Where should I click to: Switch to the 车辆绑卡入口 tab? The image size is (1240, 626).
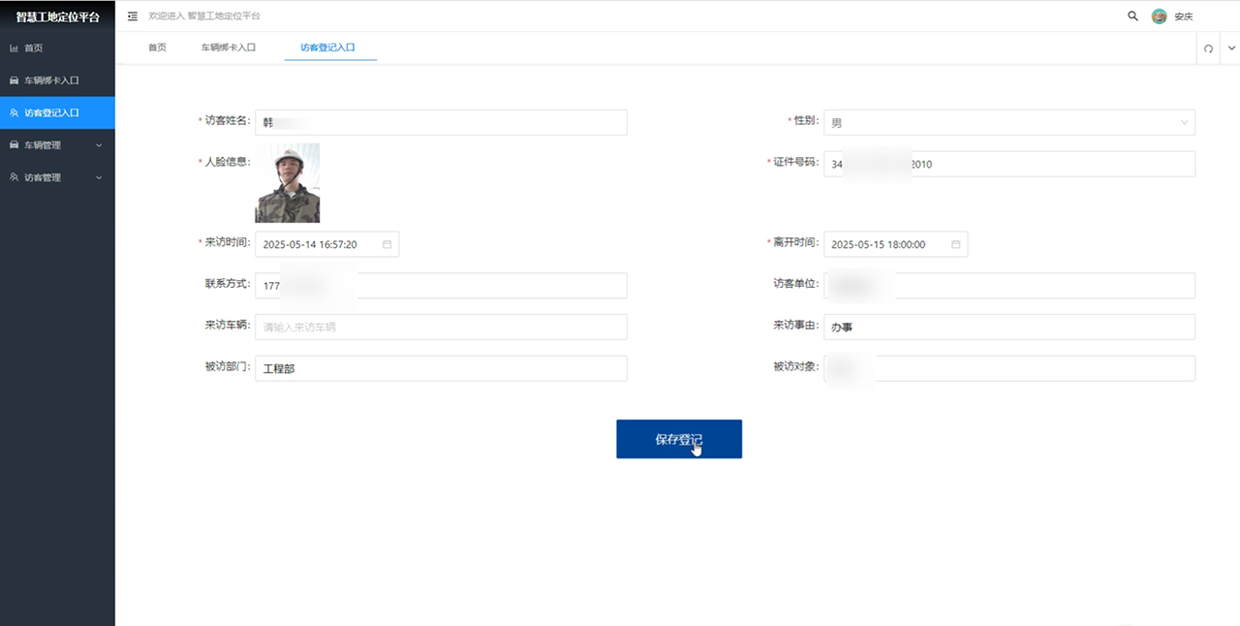229,47
